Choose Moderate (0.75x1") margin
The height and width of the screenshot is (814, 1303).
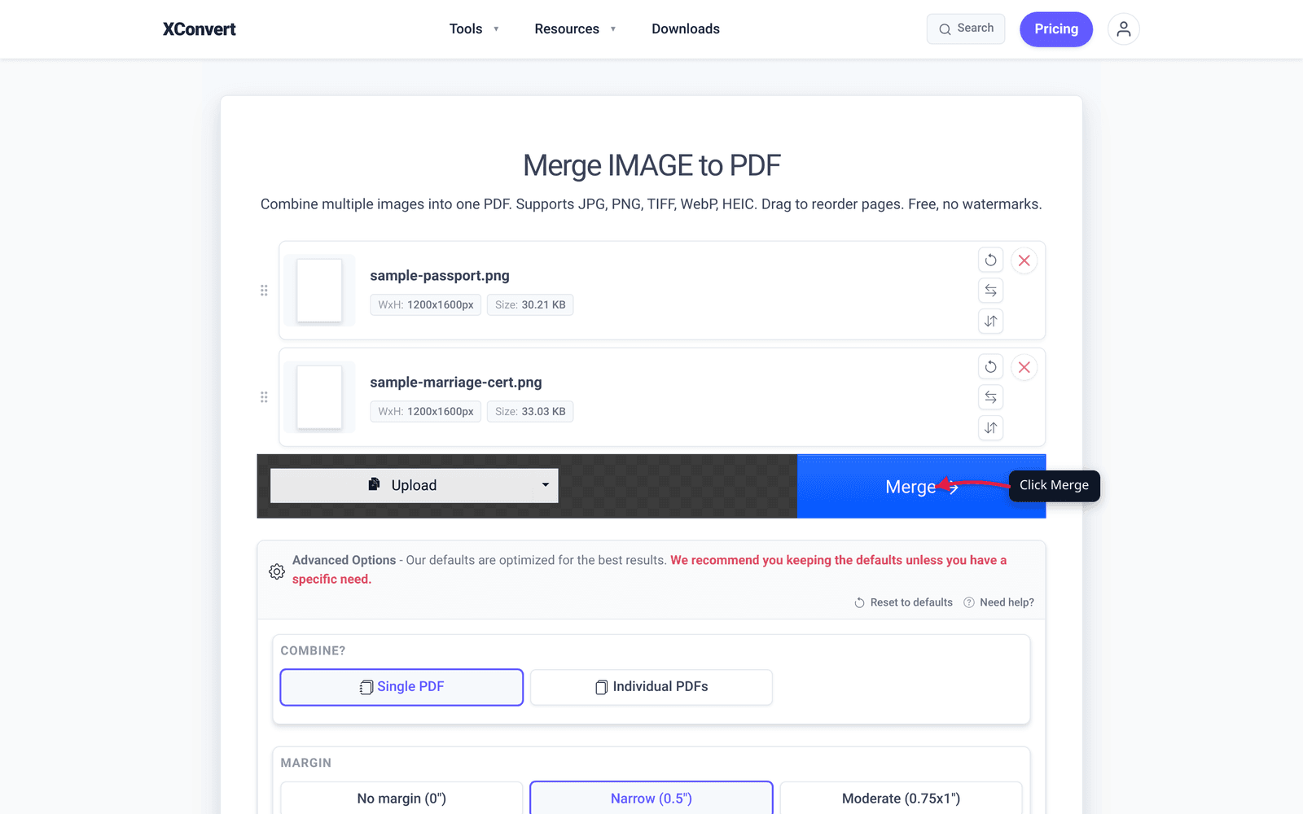coord(901,799)
